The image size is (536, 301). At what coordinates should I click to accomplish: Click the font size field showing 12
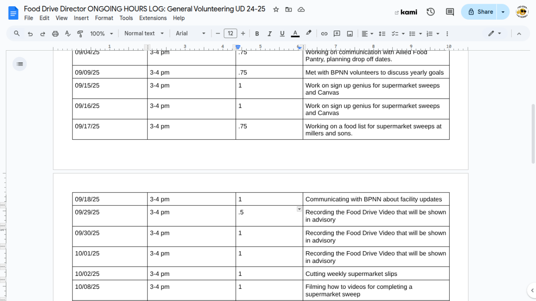[x=230, y=33]
